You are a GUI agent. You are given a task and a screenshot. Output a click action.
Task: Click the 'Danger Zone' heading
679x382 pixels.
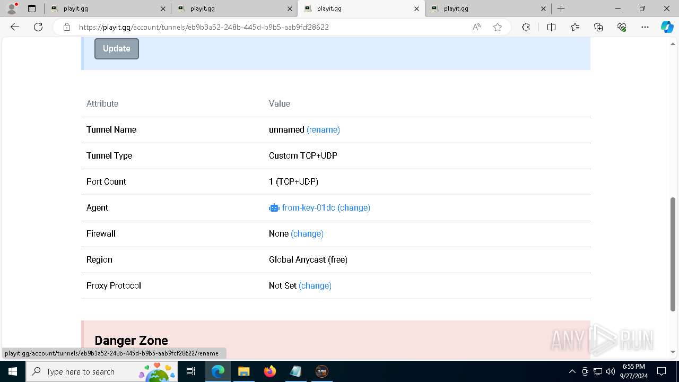pyautogui.click(x=131, y=340)
